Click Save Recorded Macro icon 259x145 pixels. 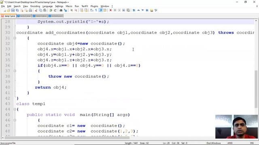pos(128,10)
